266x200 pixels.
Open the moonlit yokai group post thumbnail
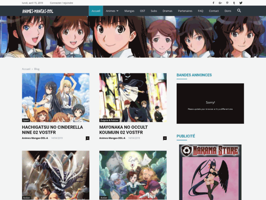pos(133,175)
